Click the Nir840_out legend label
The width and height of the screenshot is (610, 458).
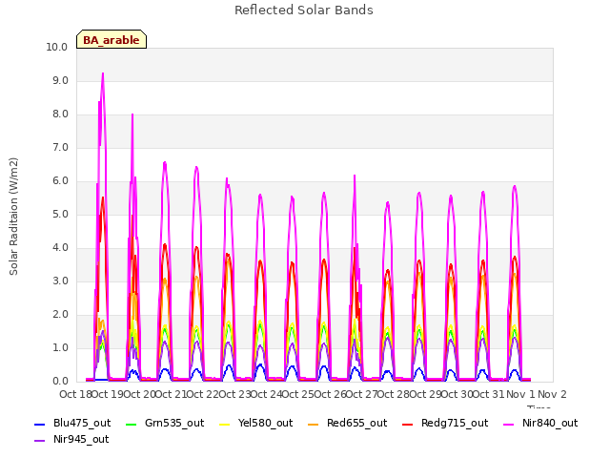pyautogui.click(x=550, y=423)
